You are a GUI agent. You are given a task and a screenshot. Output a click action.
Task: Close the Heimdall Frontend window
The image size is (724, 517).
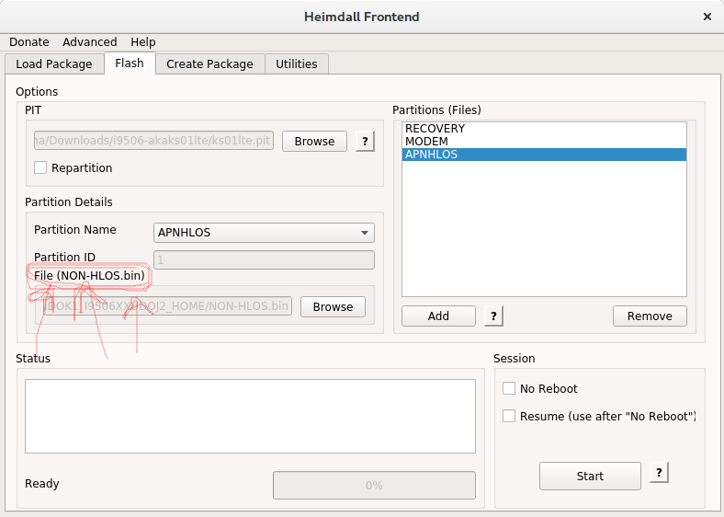[707, 17]
